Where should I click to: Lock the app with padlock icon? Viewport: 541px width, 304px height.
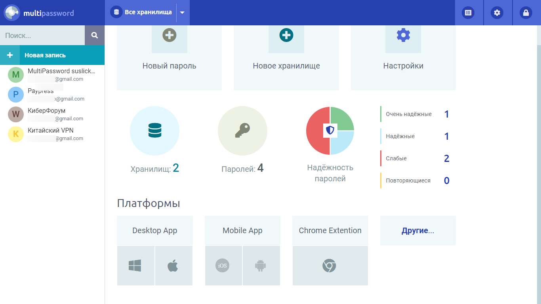[526, 13]
